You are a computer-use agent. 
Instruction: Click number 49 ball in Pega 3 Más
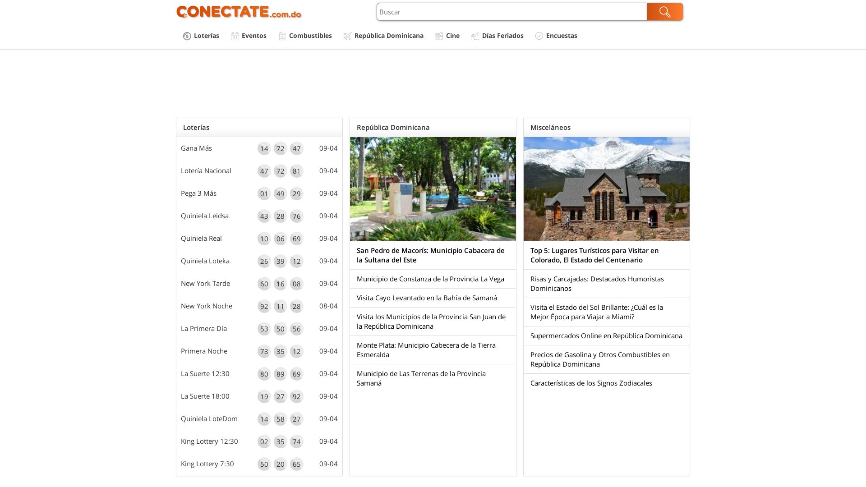pyautogui.click(x=280, y=193)
